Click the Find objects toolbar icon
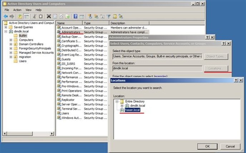Viewport: 246px width, 153px height. click(115, 16)
